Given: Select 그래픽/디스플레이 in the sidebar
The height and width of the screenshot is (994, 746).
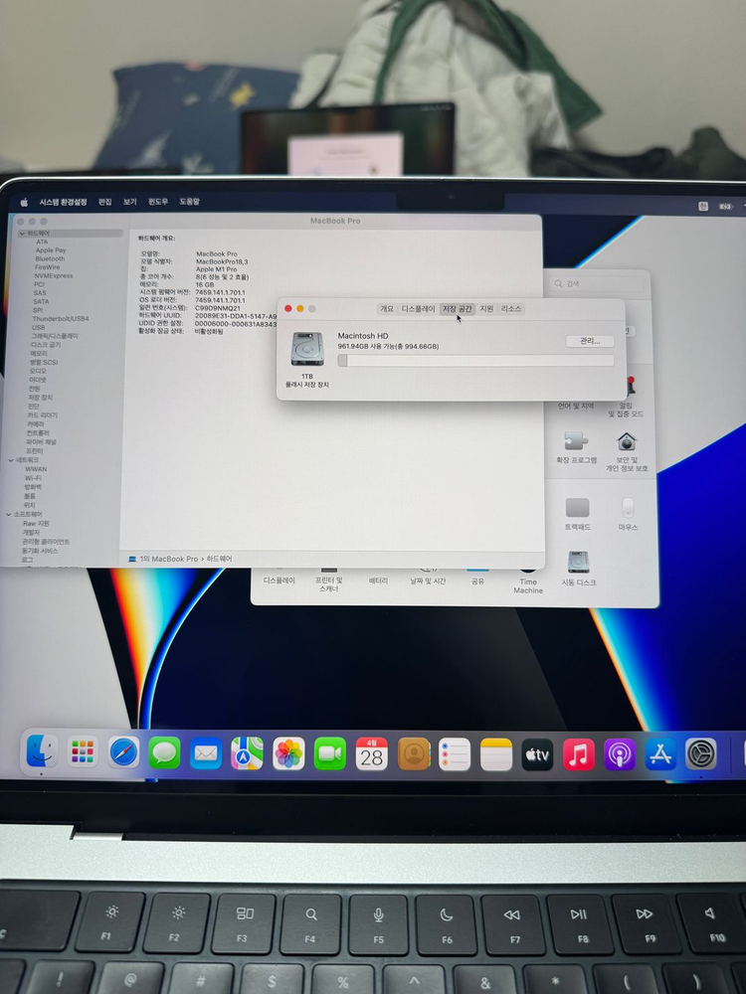Looking at the screenshot, I should (55, 336).
